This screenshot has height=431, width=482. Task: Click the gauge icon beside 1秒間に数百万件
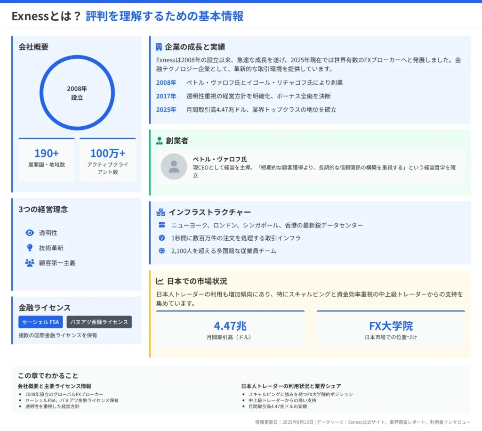(x=162, y=238)
